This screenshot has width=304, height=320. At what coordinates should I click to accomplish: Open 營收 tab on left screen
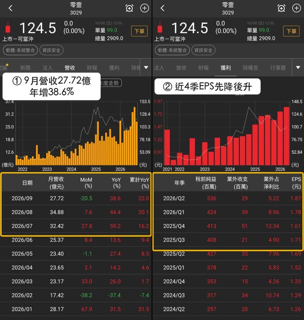(70, 68)
